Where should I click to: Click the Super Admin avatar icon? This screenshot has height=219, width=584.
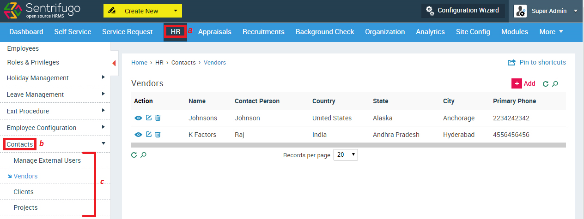(520, 11)
